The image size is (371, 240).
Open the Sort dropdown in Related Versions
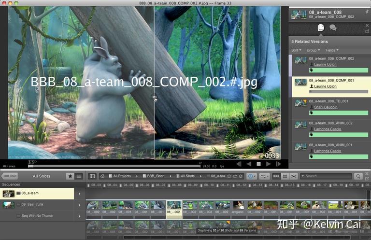[296, 50]
